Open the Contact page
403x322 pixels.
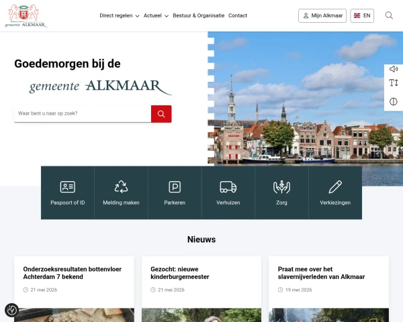[238, 15]
